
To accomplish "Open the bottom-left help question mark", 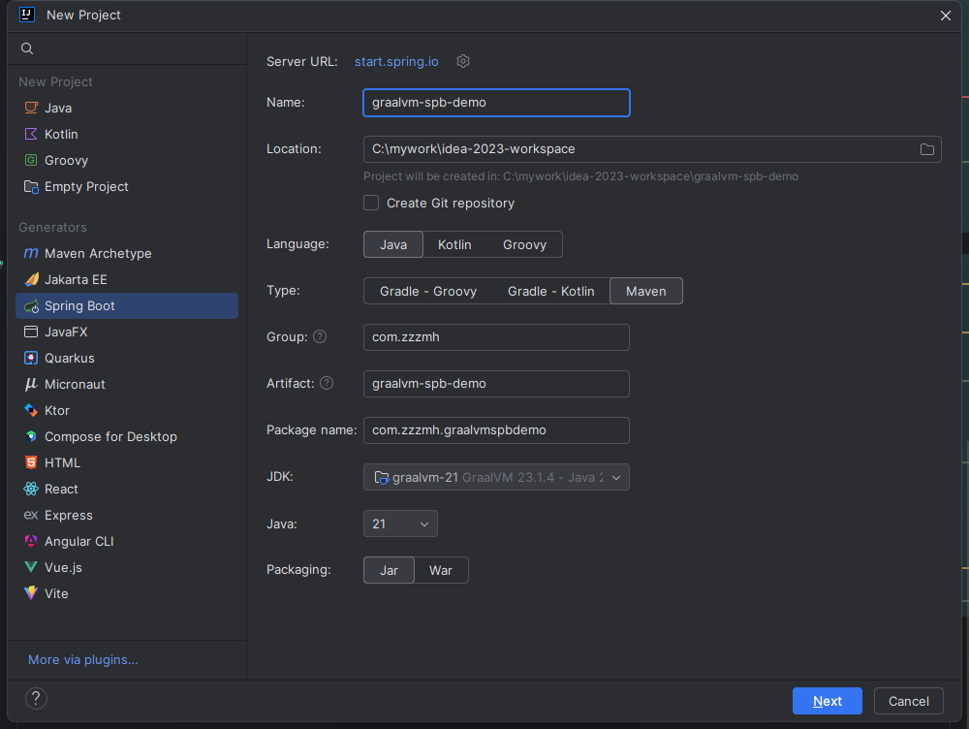I will click(x=36, y=699).
